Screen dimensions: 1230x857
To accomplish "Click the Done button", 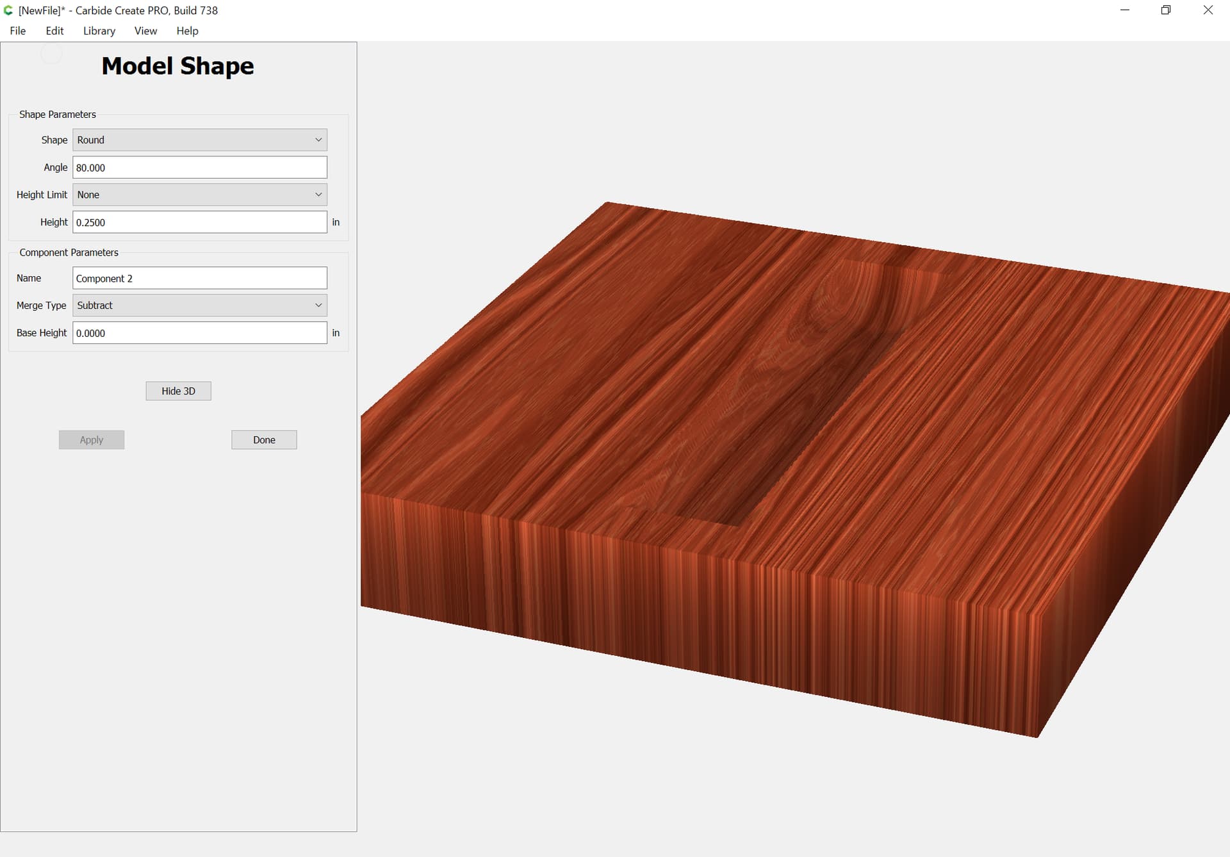I will [x=264, y=440].
